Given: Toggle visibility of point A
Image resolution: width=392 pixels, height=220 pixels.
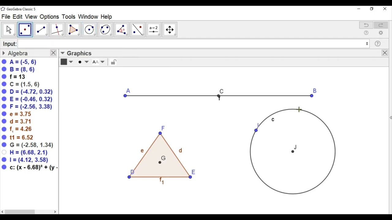Looking at the screenshot, I should click(4, 62).
